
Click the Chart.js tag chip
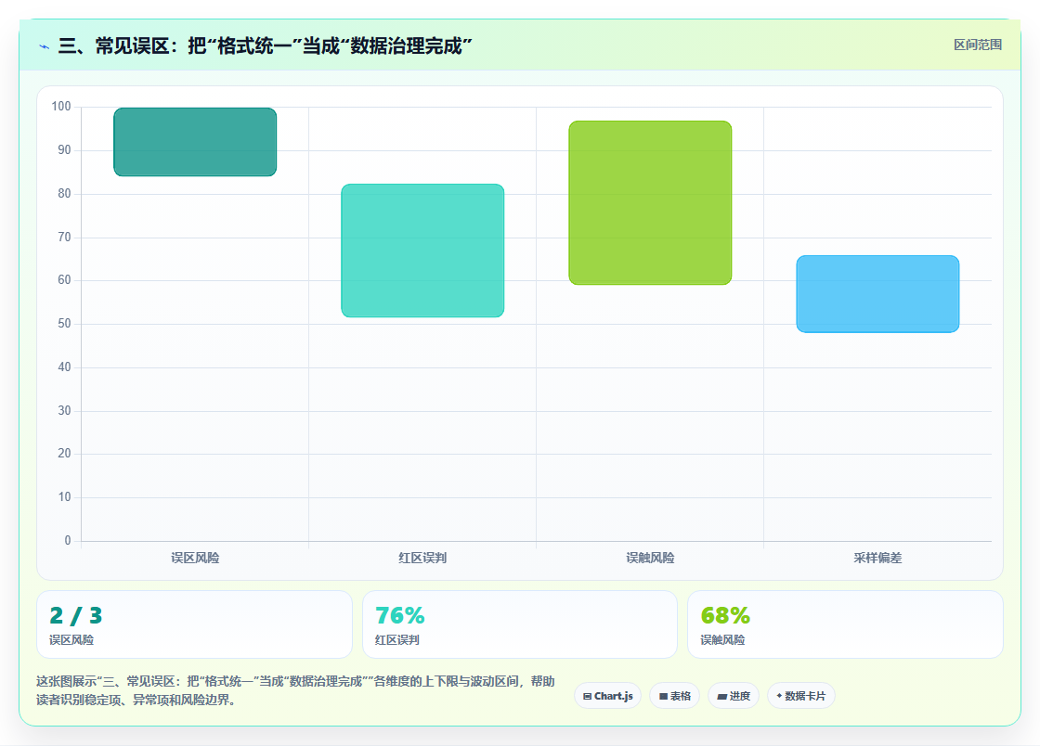(x=607, y=696)
